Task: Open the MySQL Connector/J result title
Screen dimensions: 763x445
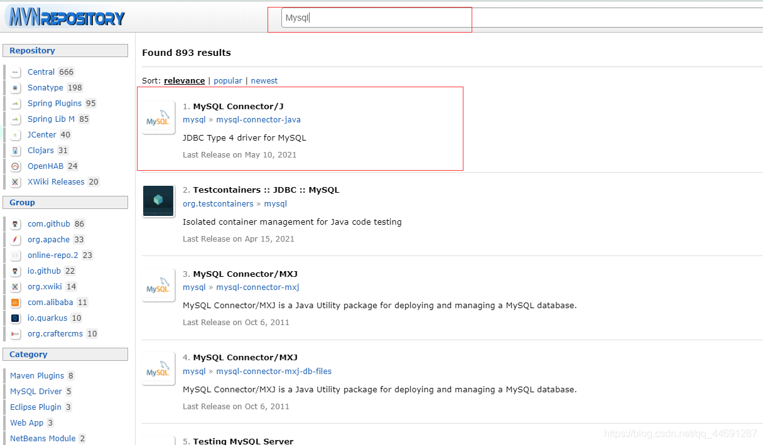Action: click(x=239, y=106)
